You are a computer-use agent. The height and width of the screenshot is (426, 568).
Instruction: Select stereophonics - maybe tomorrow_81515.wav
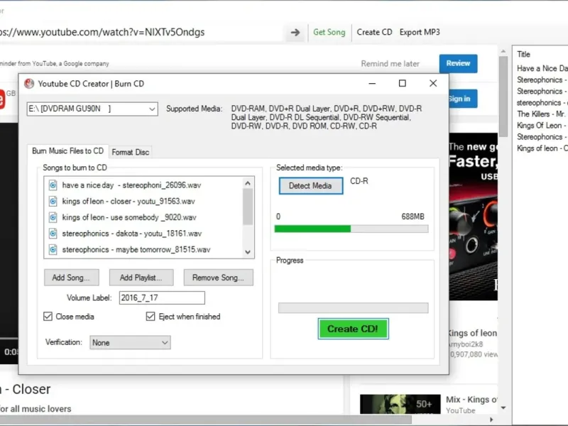click(x=136, y=250)
